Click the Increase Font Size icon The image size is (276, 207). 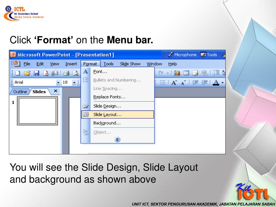(174, 82)
